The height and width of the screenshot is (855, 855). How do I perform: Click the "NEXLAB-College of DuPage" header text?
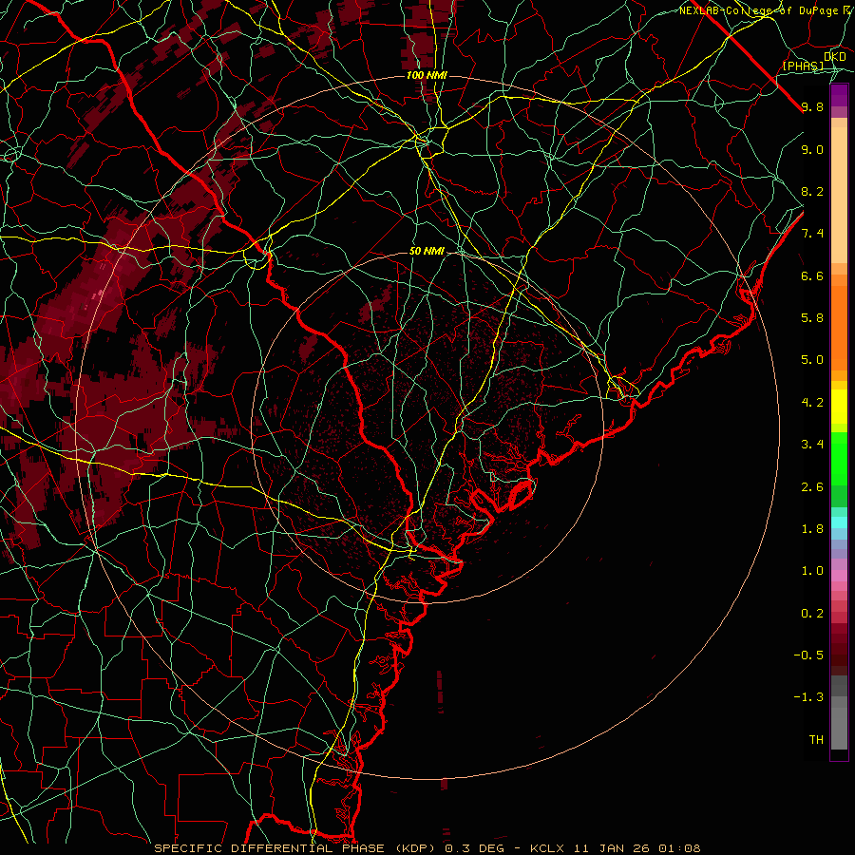point(758,10)
